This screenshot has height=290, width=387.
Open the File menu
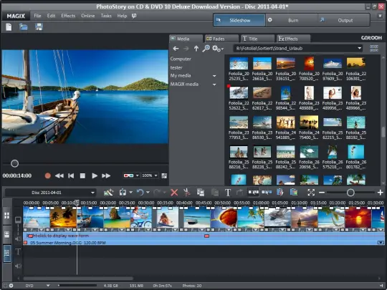pos(37,16)
